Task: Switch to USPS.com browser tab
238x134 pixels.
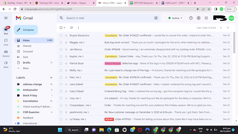Action: tap(175, 3)
